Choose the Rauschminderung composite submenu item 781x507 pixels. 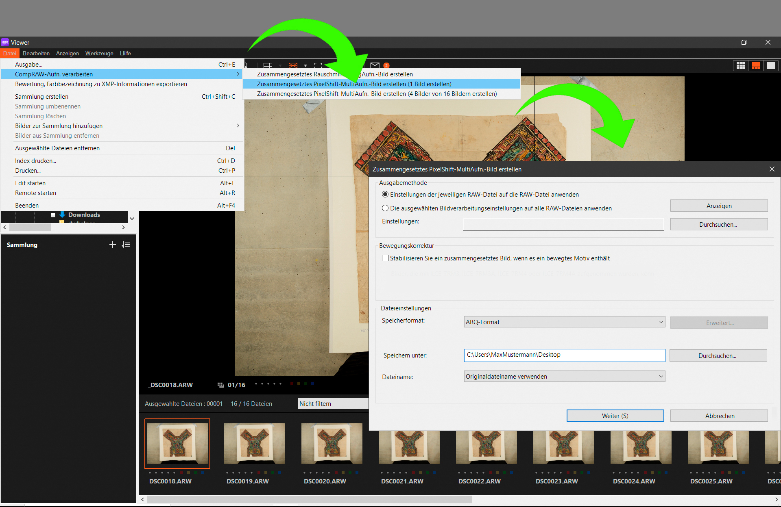(382, 74)
